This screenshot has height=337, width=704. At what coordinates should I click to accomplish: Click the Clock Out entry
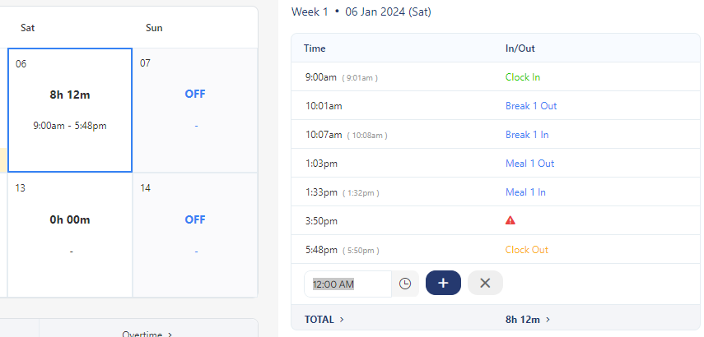click(x=526, y=250)
